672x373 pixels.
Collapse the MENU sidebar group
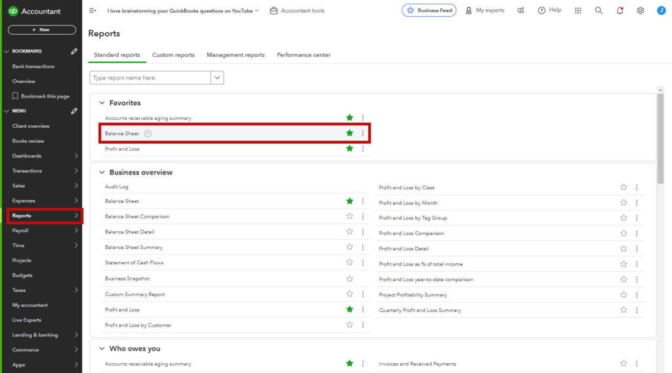coord(7,111)
